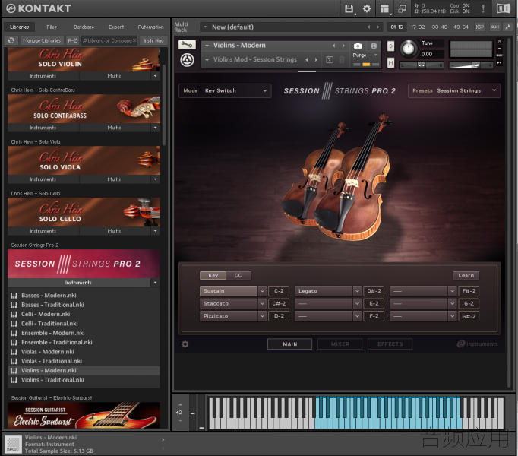Open Sustain articulation dropdown
This screenshot has height=456, width=518.
[x=262, y=291]
